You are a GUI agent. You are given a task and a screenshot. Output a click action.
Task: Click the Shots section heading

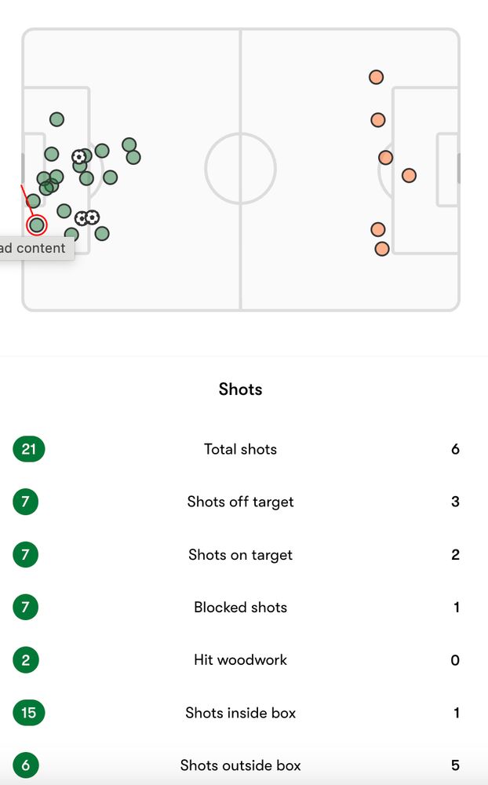click(x=240, y=389)
